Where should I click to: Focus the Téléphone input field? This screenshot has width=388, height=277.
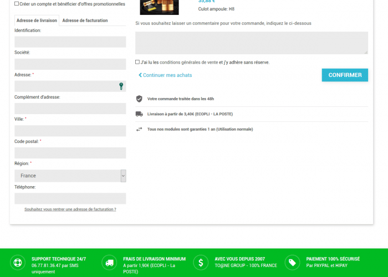pos(70,198)
